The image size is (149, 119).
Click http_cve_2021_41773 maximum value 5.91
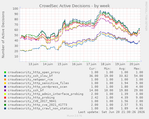pyautogui.click(x=139, y=105)
